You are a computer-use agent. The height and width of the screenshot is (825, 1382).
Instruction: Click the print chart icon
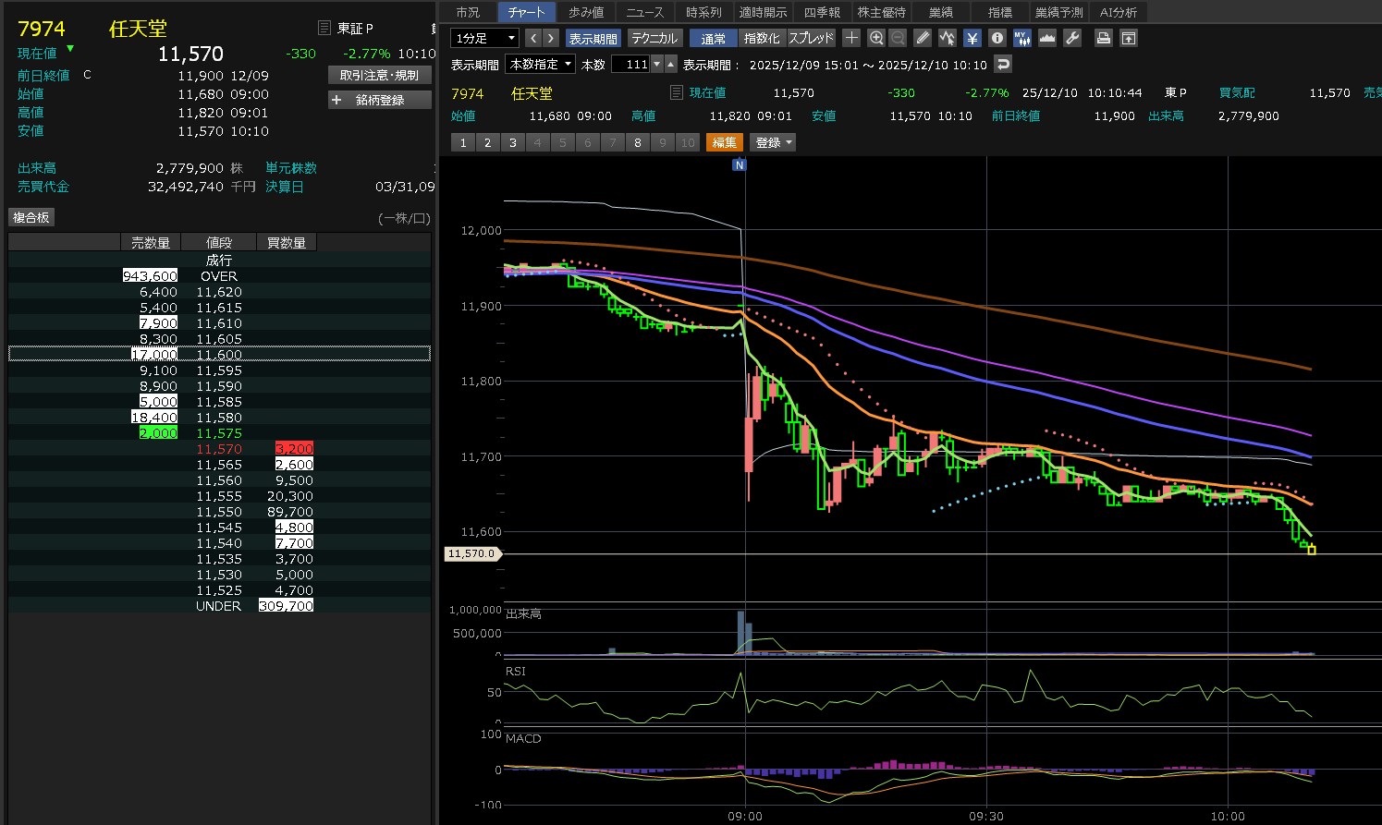pos(1103,38)
